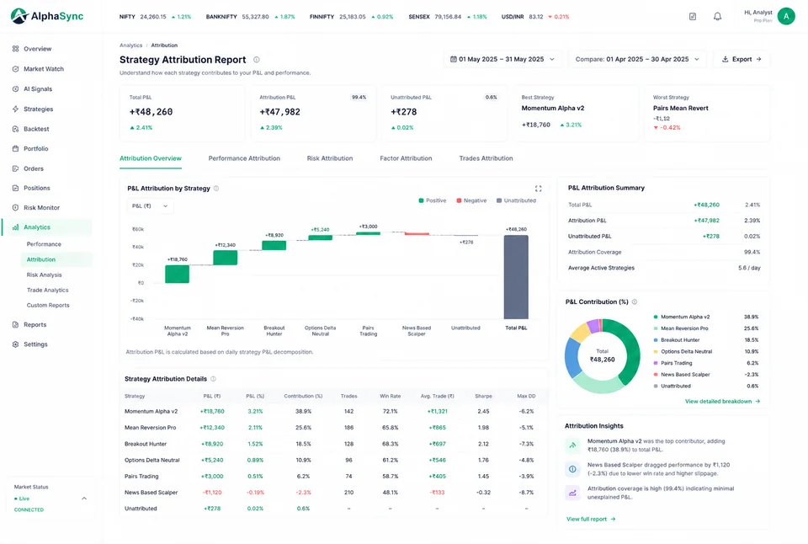
Task: Export the attribution report
Action: pos(742,59)
